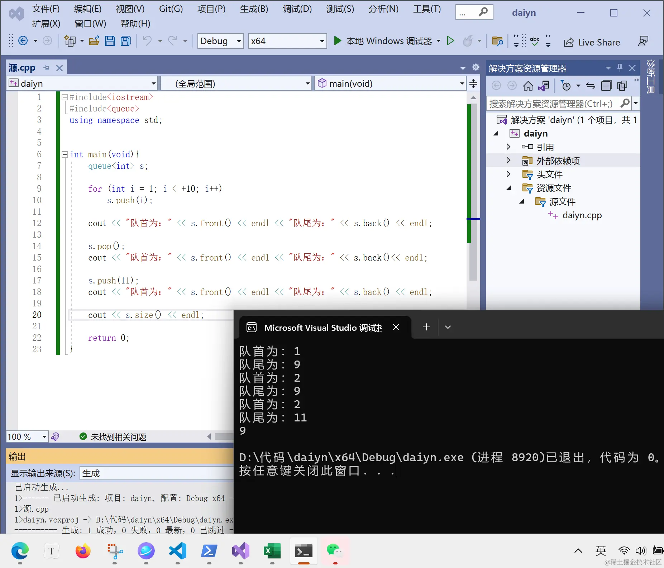Open the input method 英 indicator
Viewport: 664px width, 568px height.
point(601,550)
